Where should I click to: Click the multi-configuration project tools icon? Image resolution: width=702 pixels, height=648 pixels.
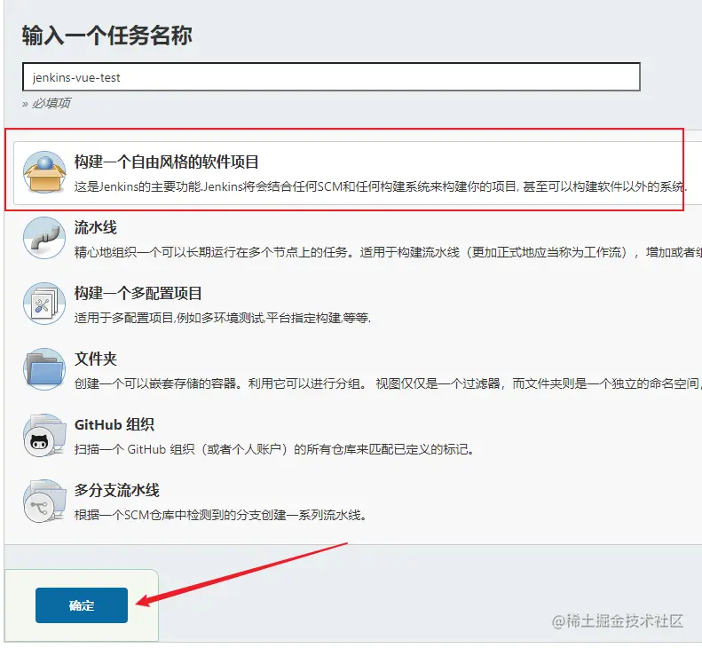pyautogui.click(x=44, y=304)
